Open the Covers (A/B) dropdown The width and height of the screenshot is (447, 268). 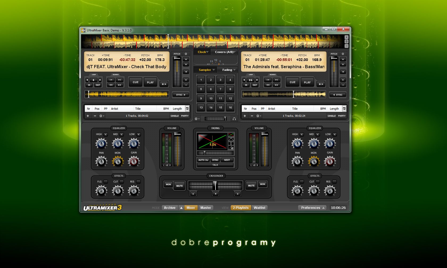click(225, 52)
